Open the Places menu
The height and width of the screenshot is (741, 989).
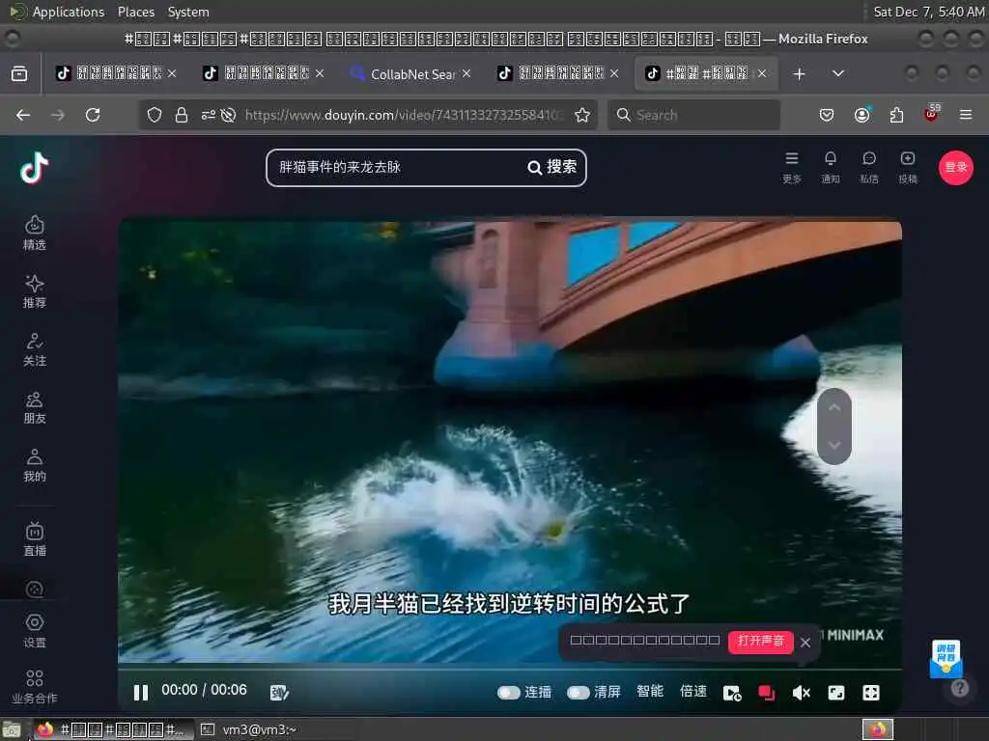pos(136,12)
